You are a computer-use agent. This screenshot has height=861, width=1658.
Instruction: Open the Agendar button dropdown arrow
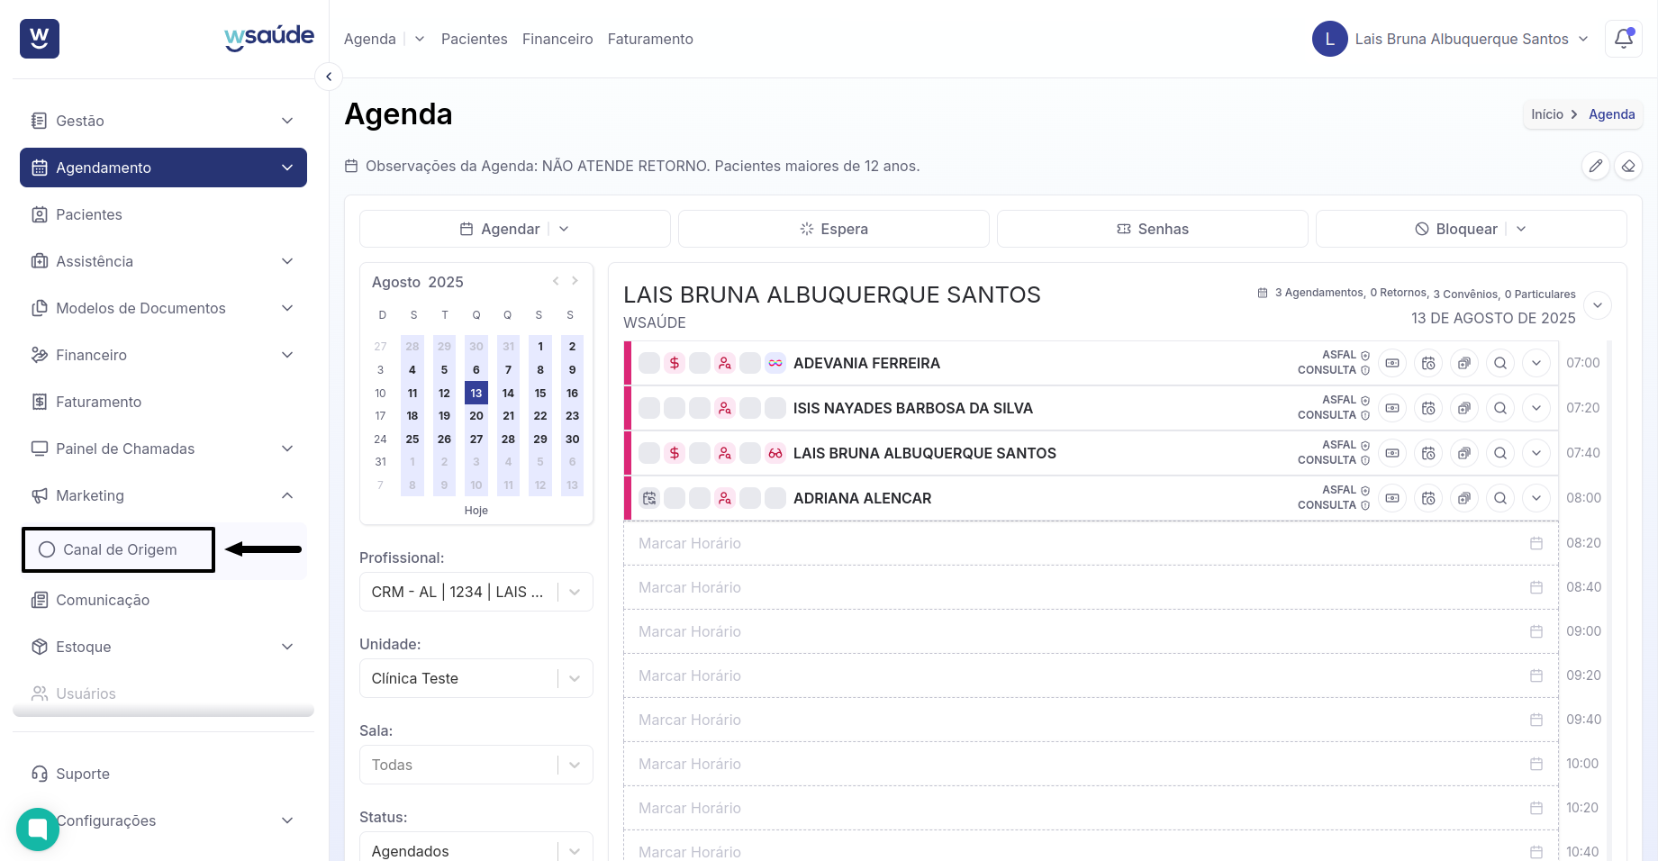564,229
